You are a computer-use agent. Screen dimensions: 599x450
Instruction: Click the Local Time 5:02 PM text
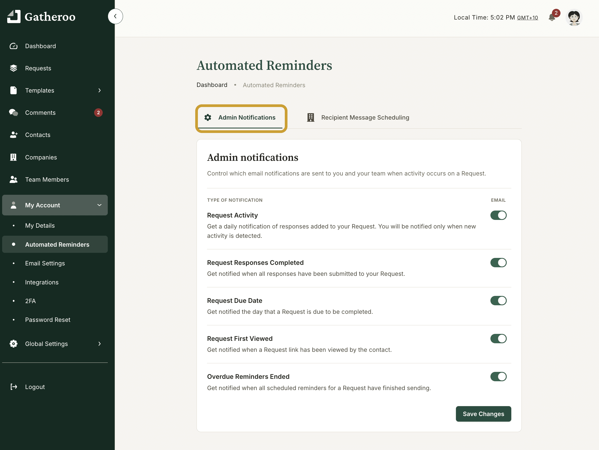tap(484, 18)
